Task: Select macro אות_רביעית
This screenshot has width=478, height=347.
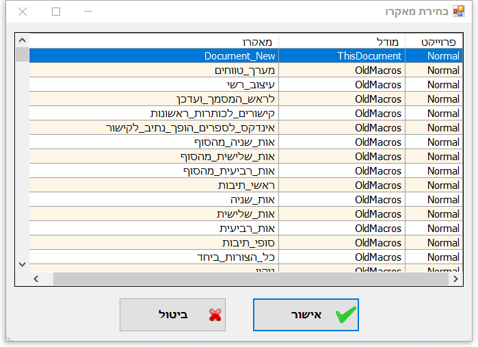Action: (154, 228)
